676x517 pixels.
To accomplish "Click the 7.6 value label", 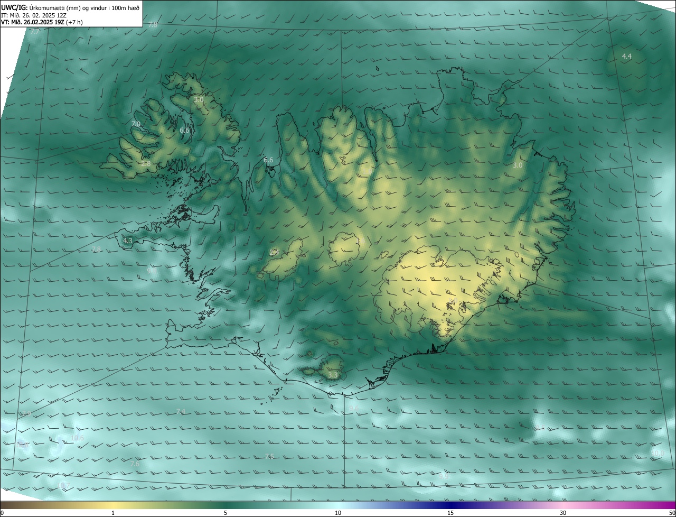I will coord(135,464).
